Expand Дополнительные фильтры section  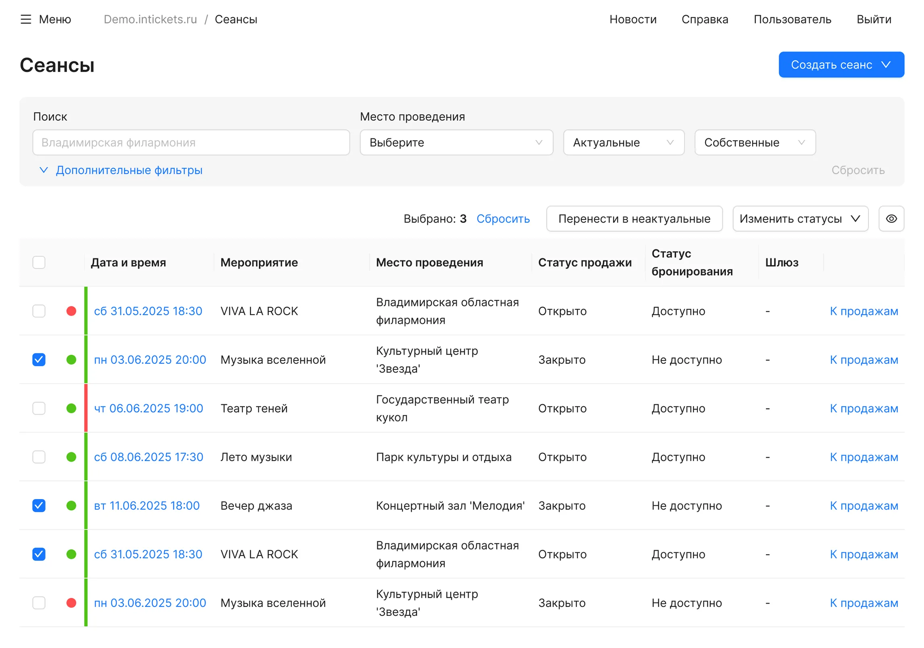pyautogui.click(x=123, y=170)
